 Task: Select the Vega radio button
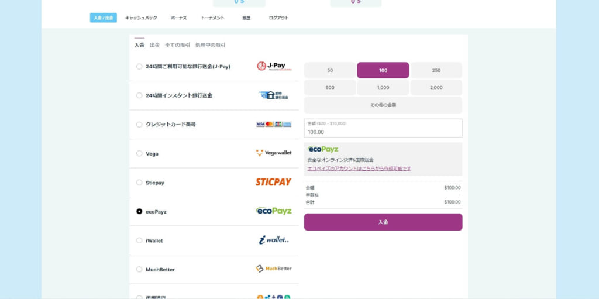139,153
